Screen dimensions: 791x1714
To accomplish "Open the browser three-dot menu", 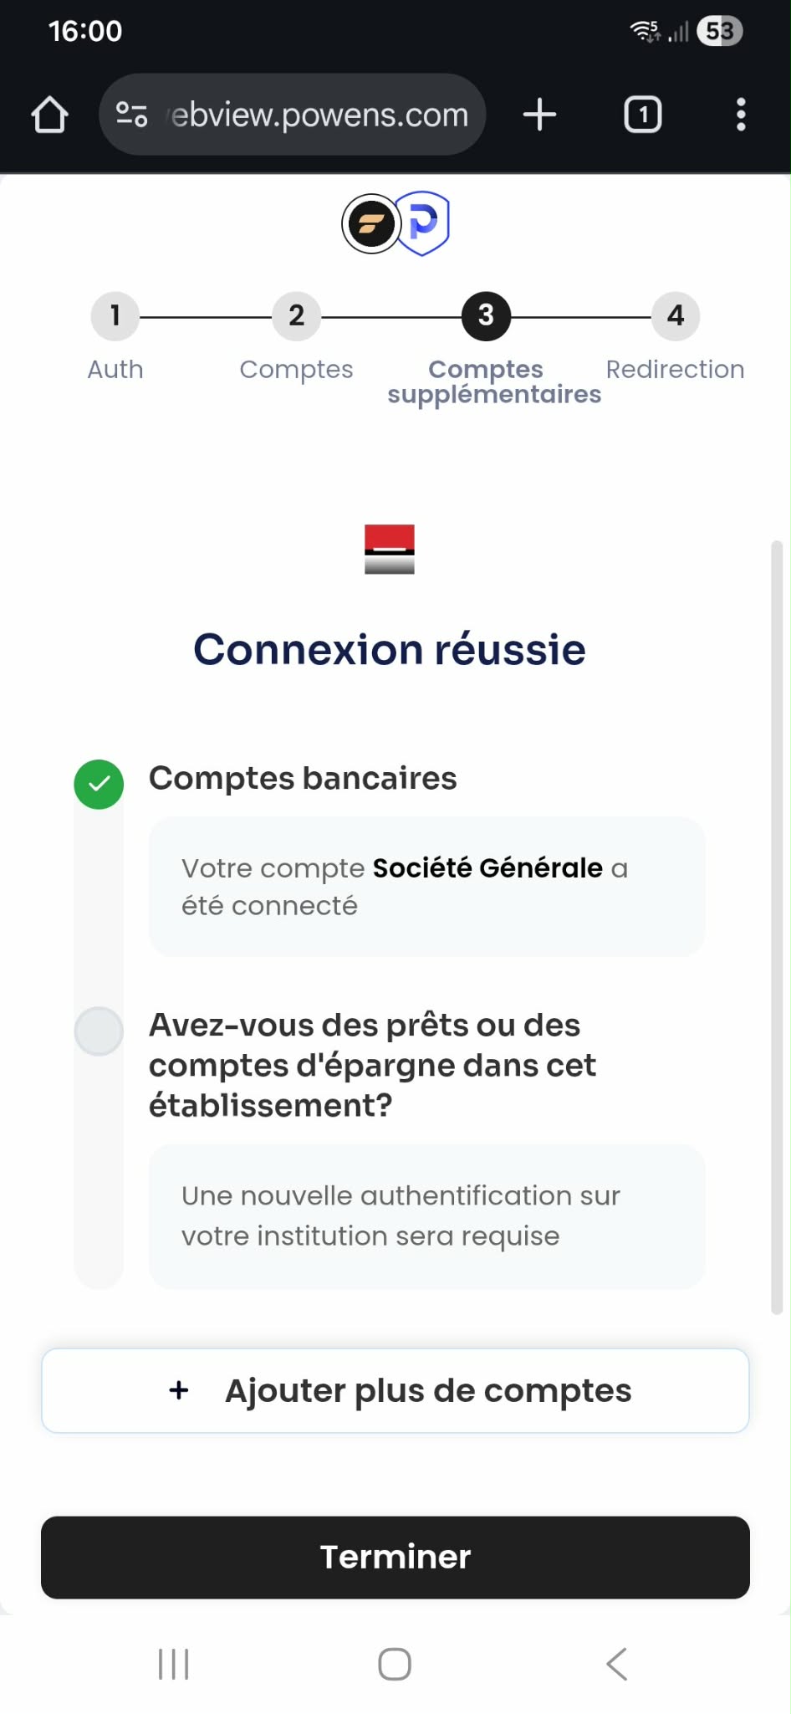I will [741, 115].
